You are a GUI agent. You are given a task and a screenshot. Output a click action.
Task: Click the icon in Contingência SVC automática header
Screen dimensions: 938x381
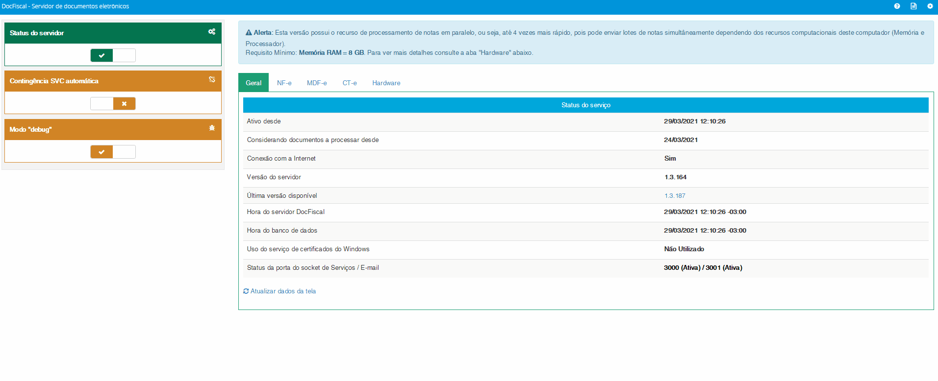(212, 79)
